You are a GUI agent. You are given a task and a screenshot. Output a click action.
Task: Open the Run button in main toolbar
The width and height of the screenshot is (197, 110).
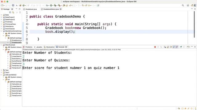point(51,5)
